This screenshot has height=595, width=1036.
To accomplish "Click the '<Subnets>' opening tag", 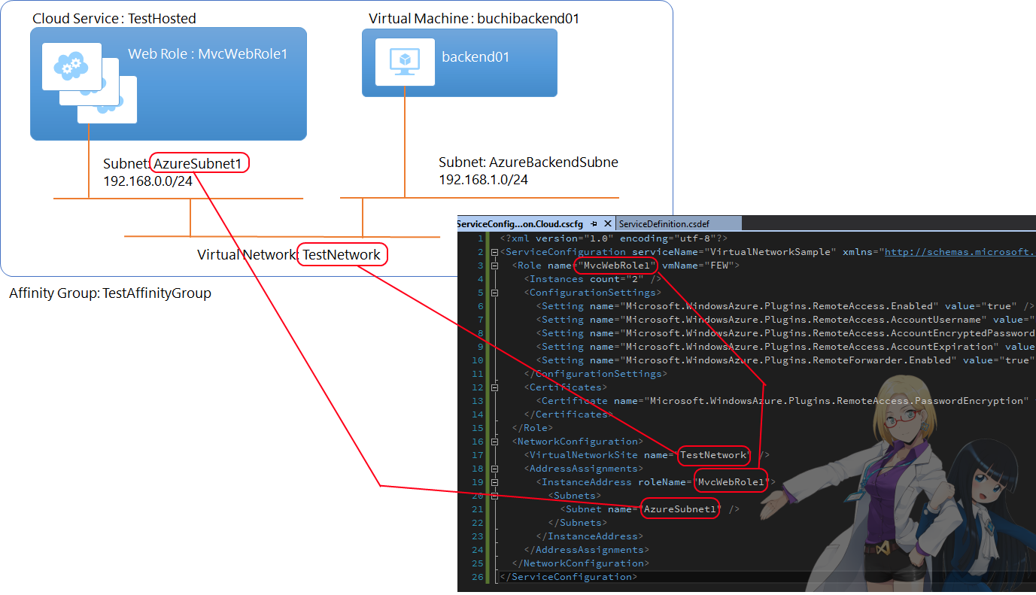I will (x=574, y=496).
